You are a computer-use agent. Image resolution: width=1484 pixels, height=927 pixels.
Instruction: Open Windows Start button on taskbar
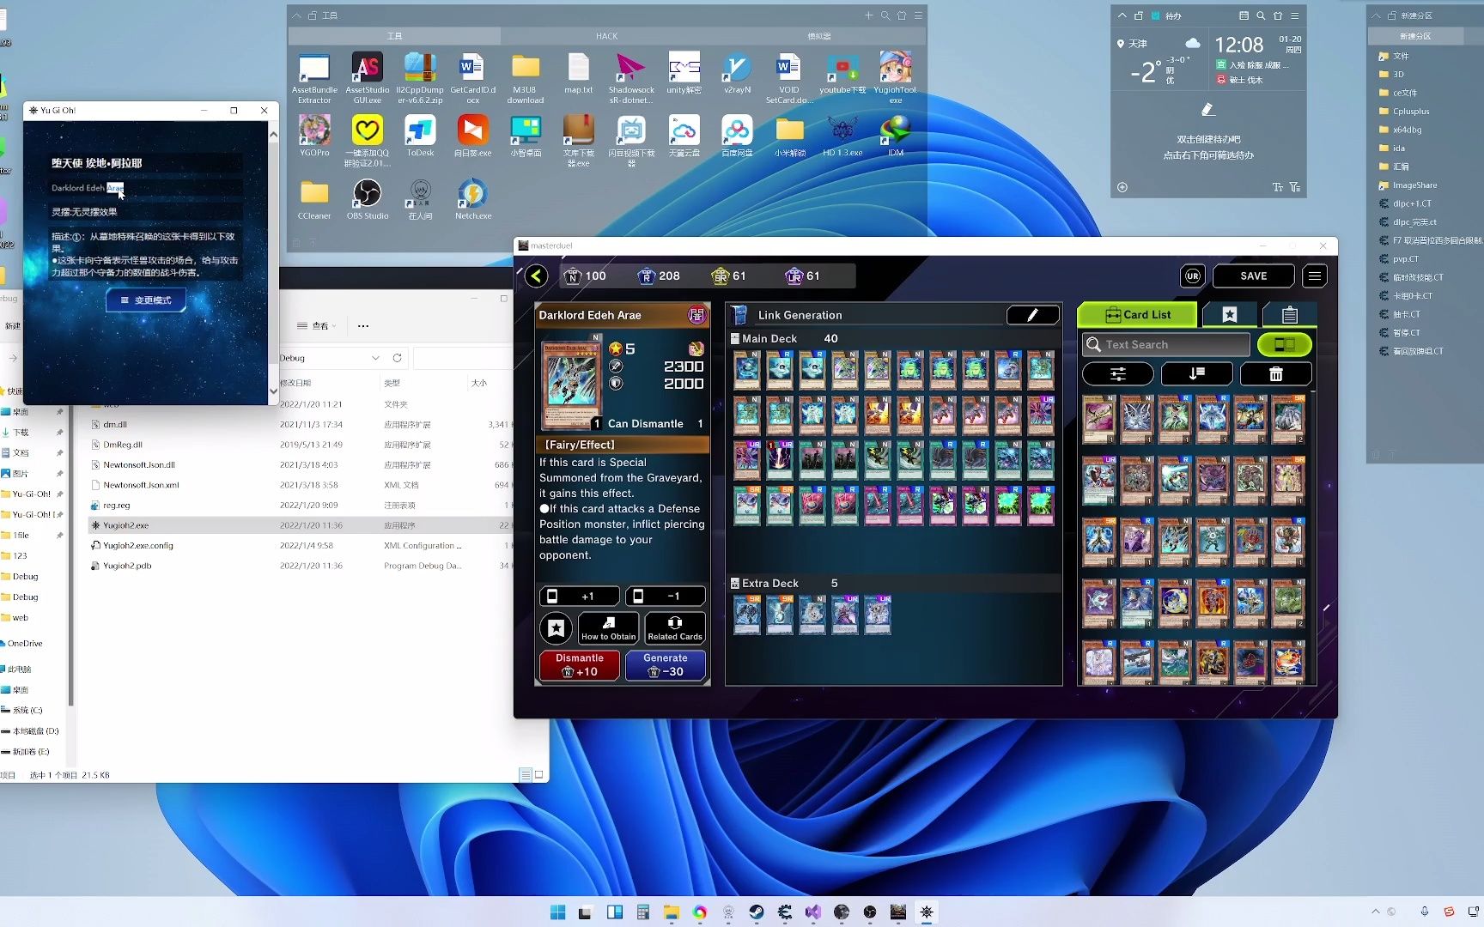click(x=557, y=912)
